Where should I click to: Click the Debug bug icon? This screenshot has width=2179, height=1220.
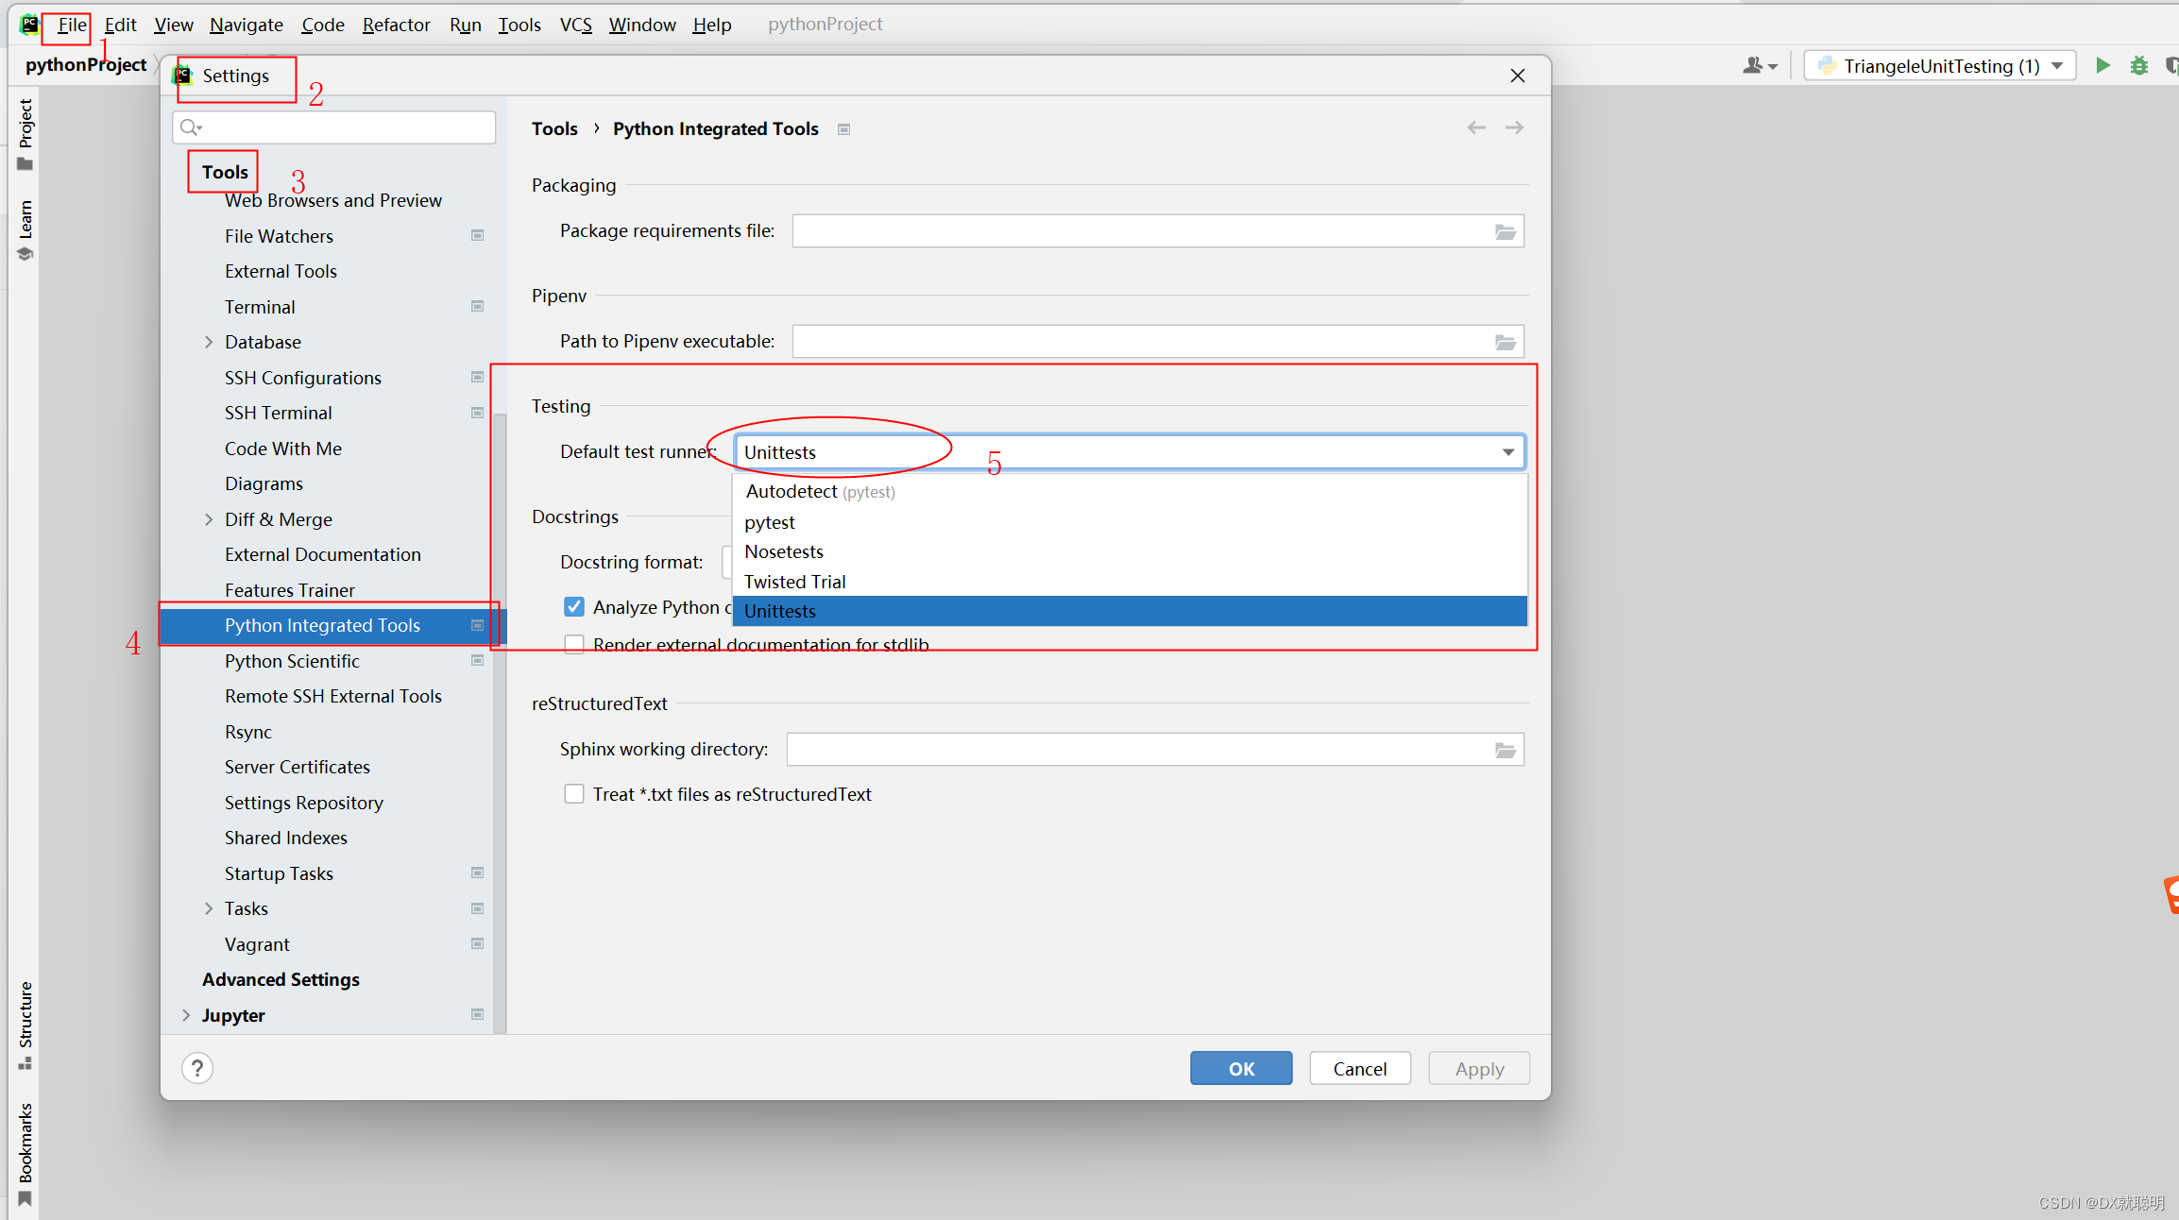point(2139,65)
